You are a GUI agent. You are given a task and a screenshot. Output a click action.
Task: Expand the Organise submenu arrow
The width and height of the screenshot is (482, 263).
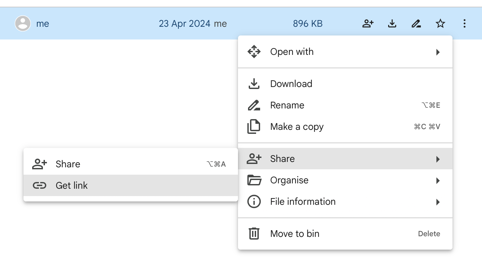(x=438, y=181)
